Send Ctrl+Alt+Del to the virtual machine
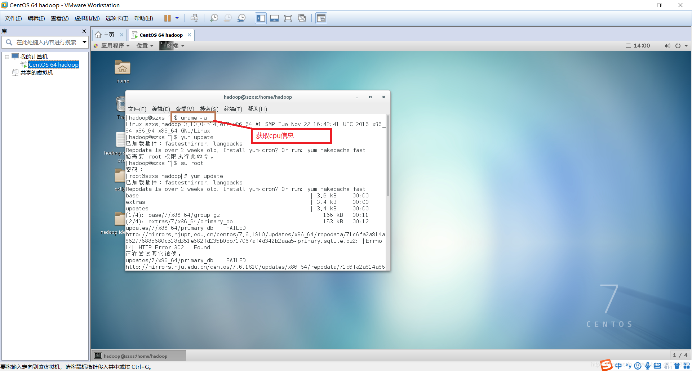Image resolution: width=692 pixels, height=371 pixels. click(194, 18)
